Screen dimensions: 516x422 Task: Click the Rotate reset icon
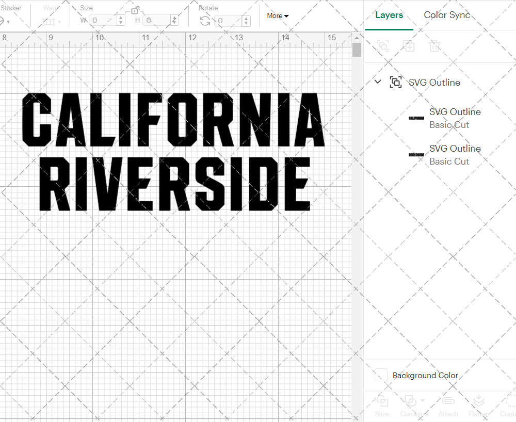click(204, 21)
